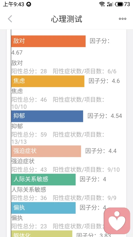Tap the battery indicator icon
The width and height of the screenshot is (133, 237).
(119, 4)
